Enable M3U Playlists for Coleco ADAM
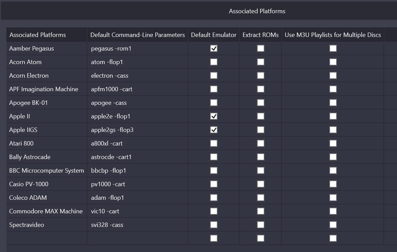 (x=333, y=198)
